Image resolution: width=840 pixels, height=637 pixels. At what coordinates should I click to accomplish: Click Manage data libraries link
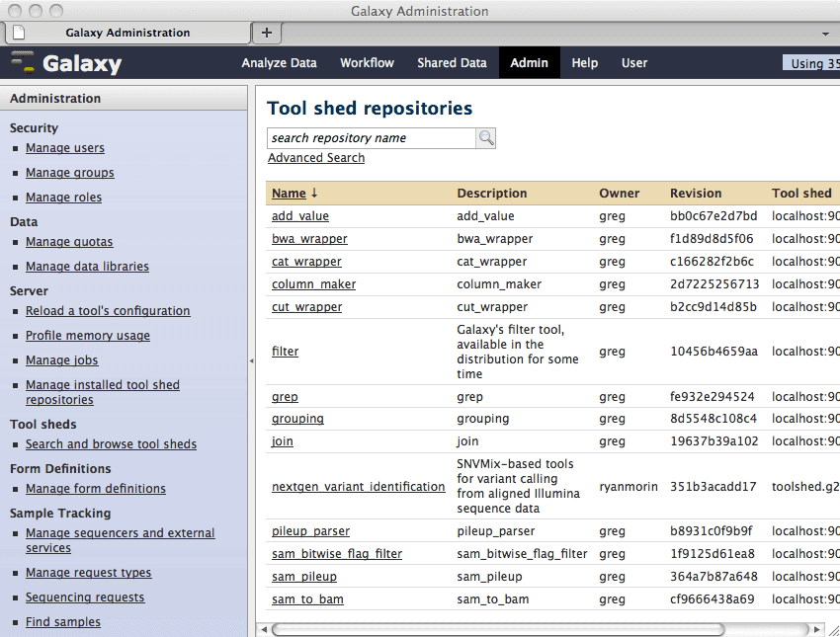tap(87, 267)
